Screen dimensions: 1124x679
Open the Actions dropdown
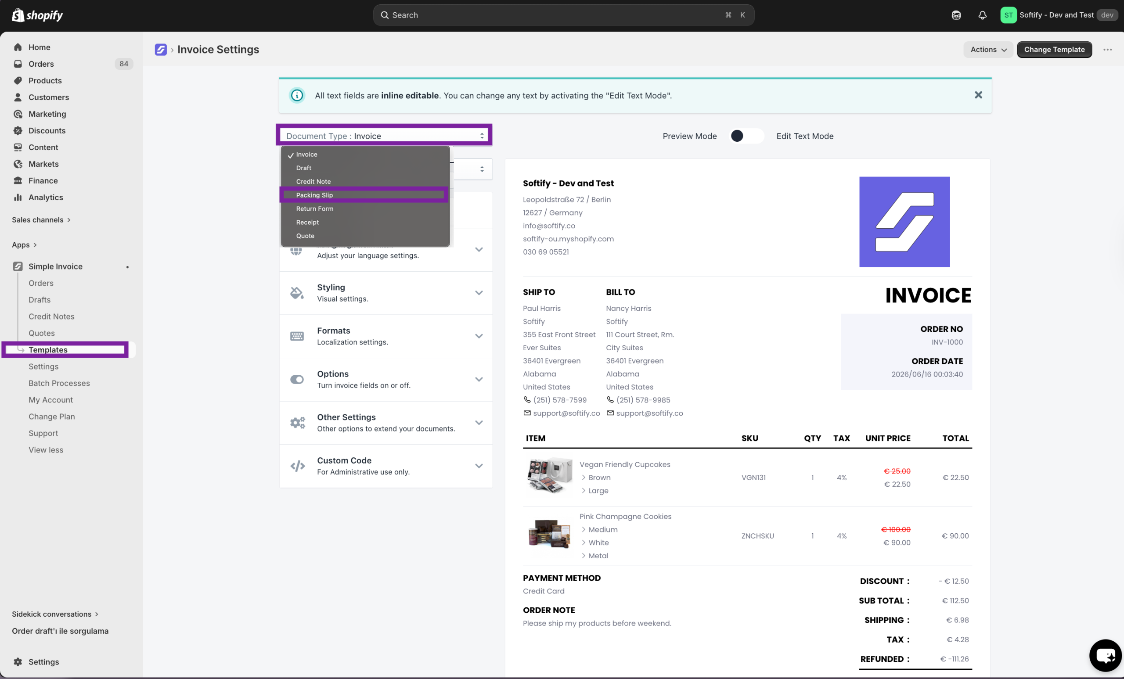pos(988,49)
